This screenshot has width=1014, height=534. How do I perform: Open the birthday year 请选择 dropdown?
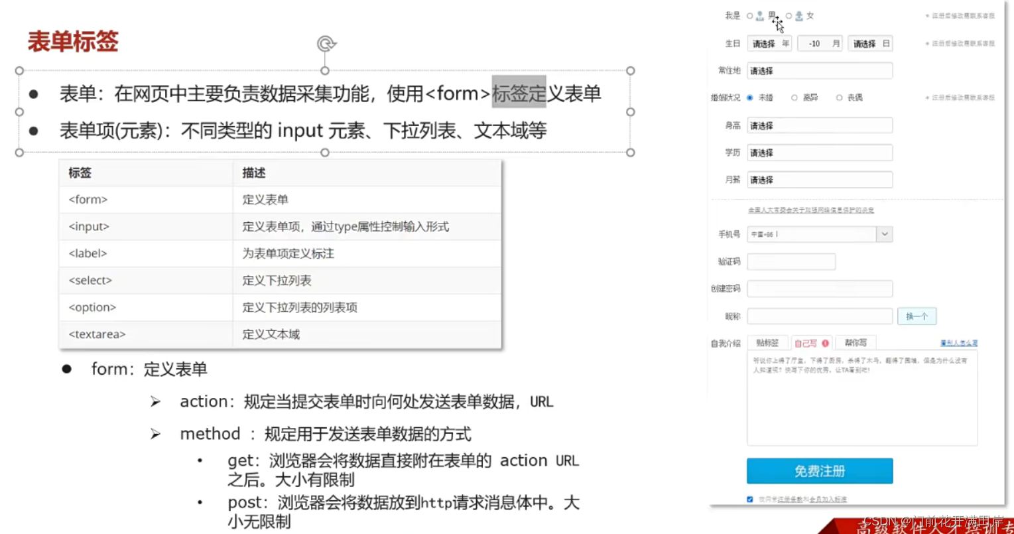point(770,44)
